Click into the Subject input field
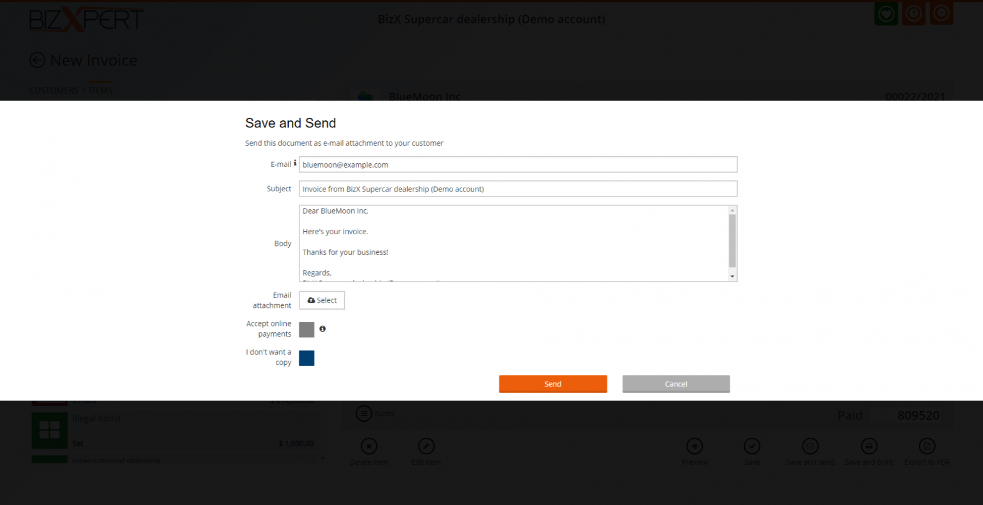This screenshot has width=983, height=505. (518, 189)
